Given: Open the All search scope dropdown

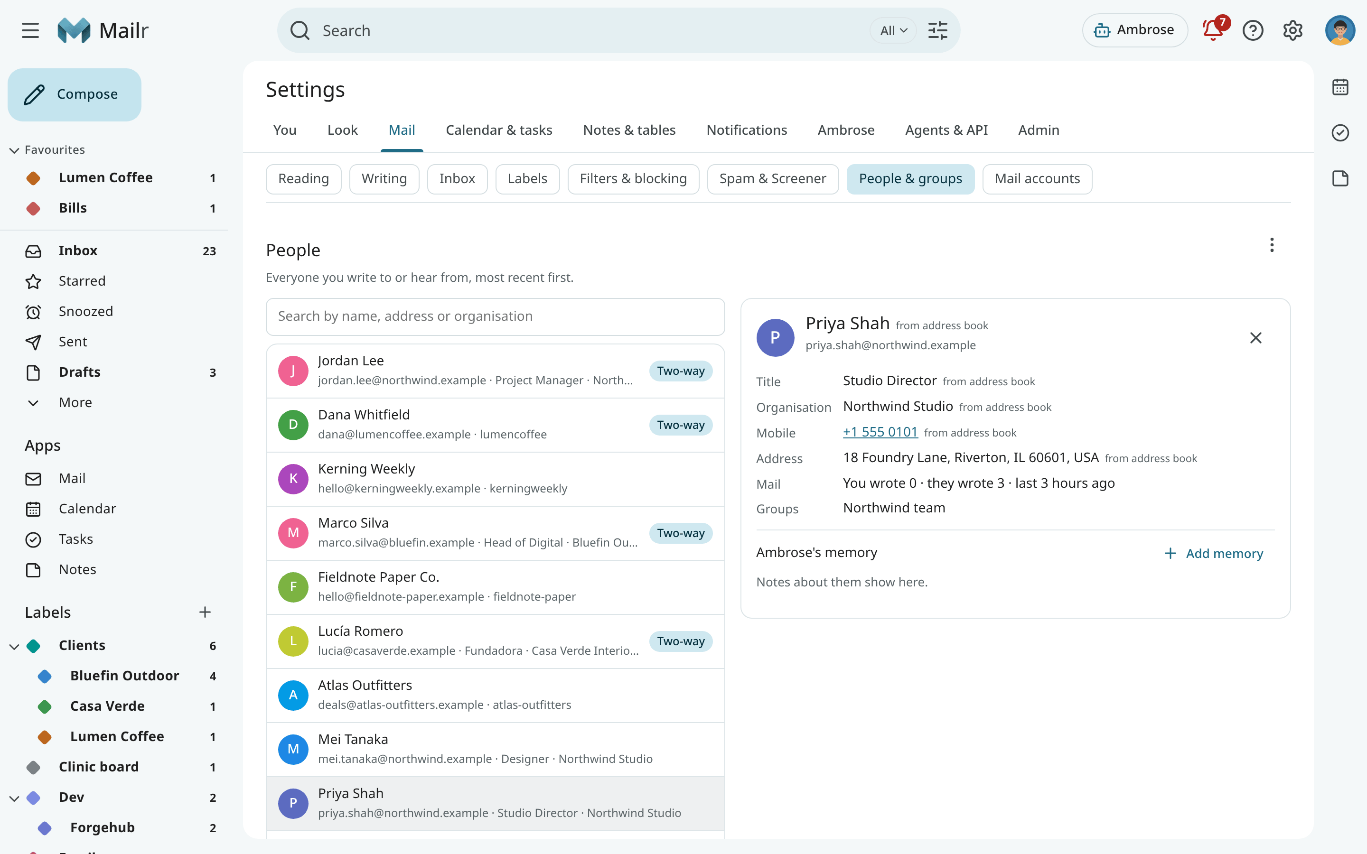Looking at the screenshot, I should [892, 30].
